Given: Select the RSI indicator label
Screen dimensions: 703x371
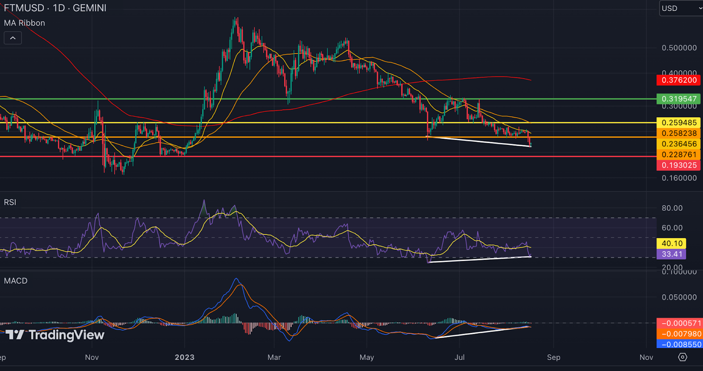Looking at the screenshot, I should click(x=10, y=202).
